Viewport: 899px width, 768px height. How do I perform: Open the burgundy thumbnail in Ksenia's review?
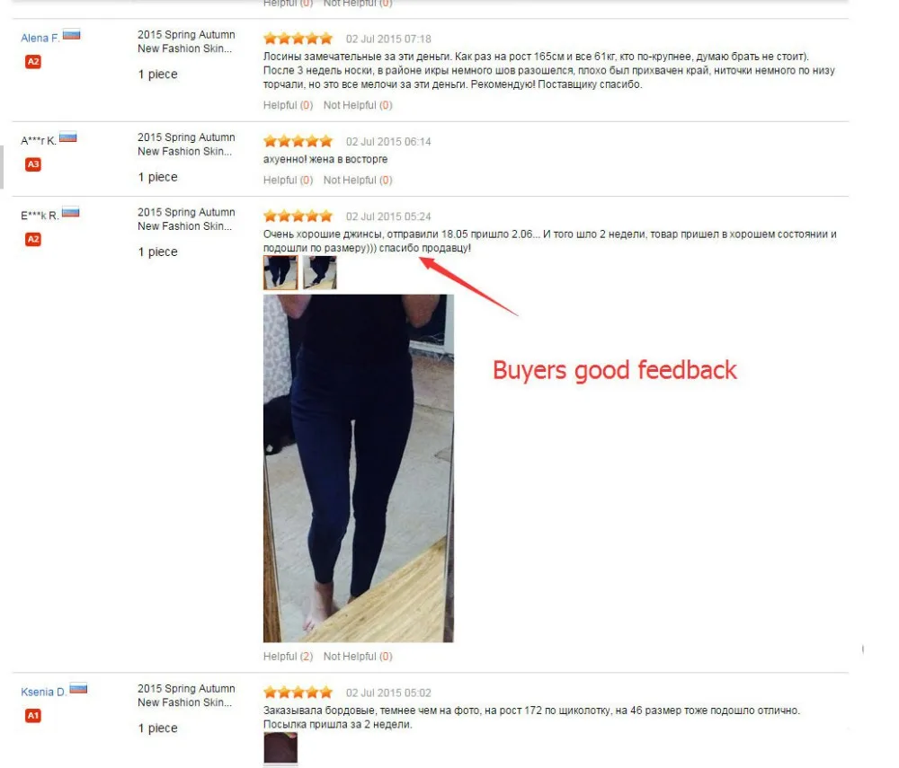(x=280, y=748)
